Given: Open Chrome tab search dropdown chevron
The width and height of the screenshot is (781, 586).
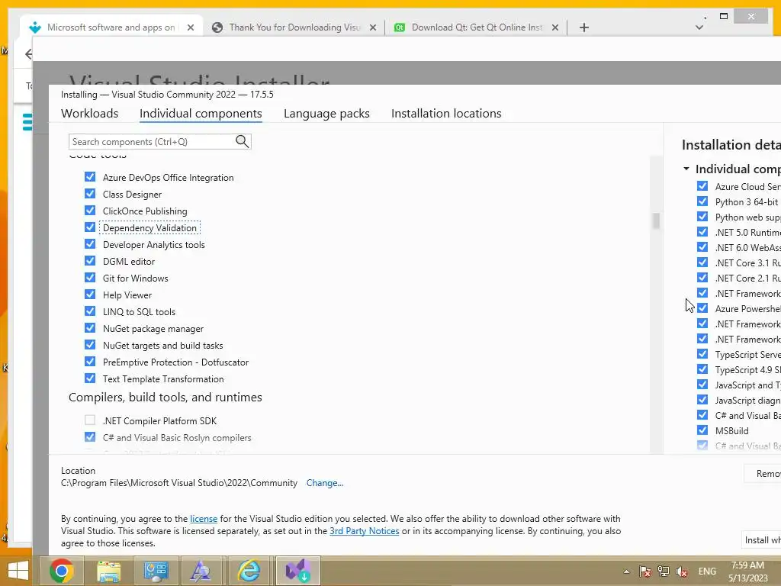Looking at the screenshot, I should click(x=699, y=27).
